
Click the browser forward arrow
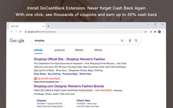click(16, 32)
